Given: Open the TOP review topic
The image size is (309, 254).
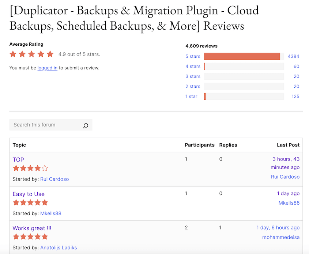Looking at the screenshot, I should point(18,160).
